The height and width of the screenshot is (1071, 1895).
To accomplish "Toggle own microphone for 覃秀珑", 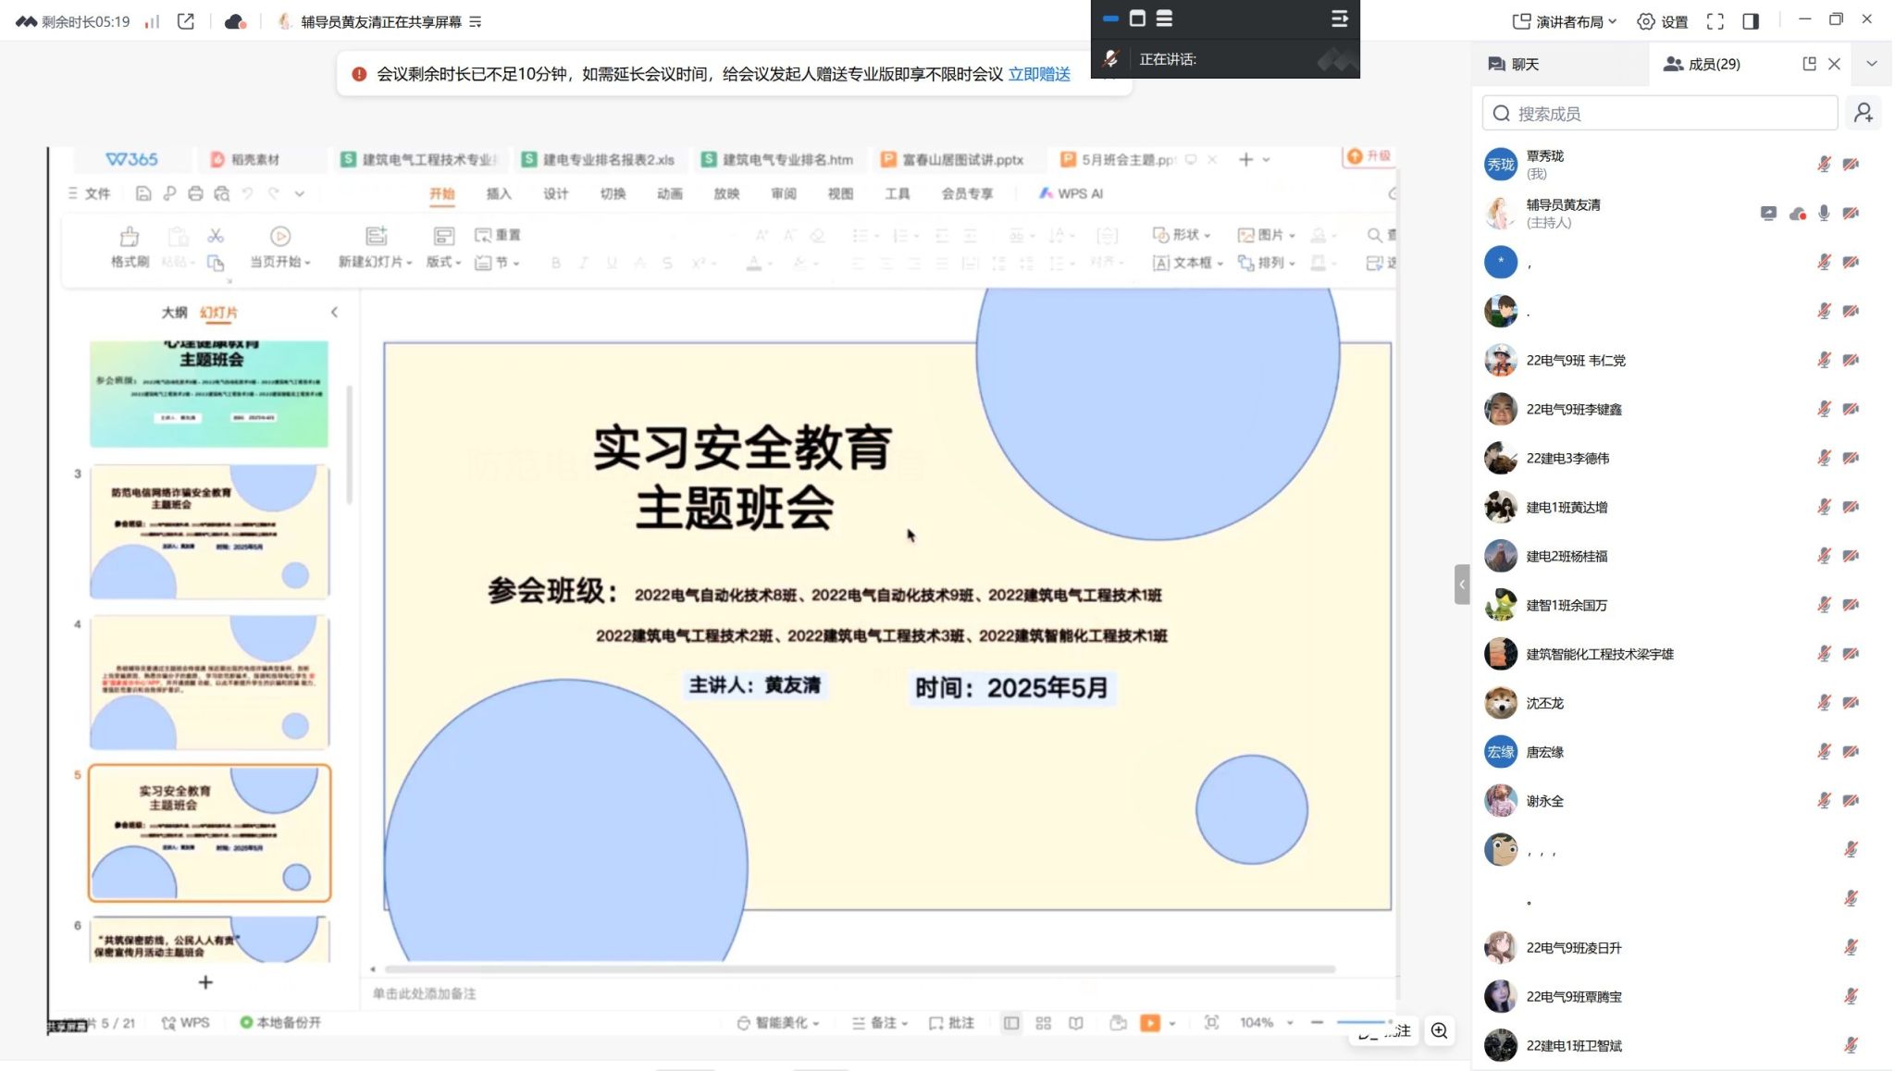I will coord(1823,165).
